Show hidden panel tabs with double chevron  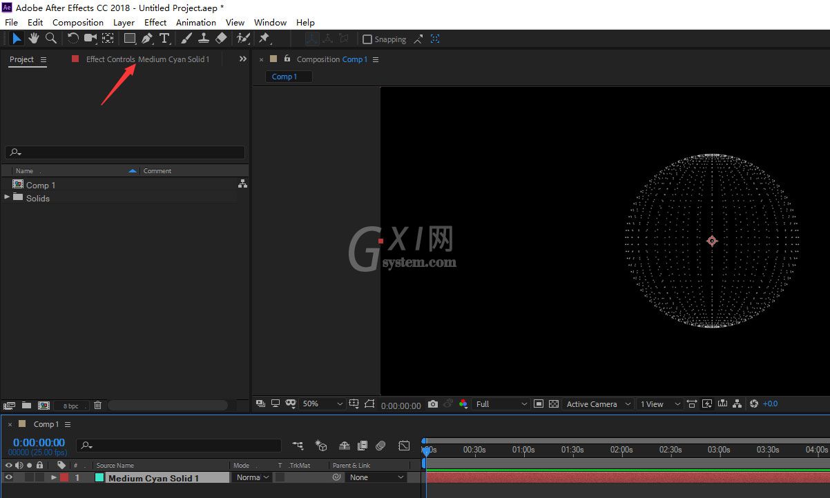coord(242,59)
